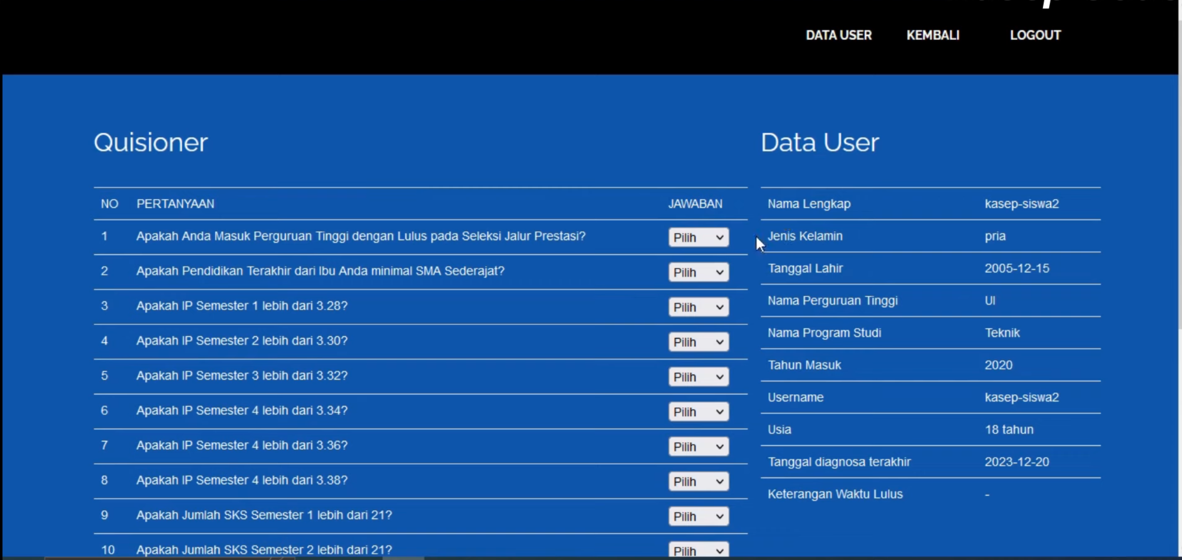Click the Jenis Kelamin label
The image size is (1182, 560).
[805, 236]
